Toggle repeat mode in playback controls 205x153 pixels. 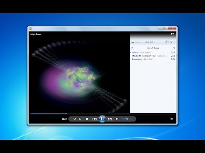click(80, 119)
